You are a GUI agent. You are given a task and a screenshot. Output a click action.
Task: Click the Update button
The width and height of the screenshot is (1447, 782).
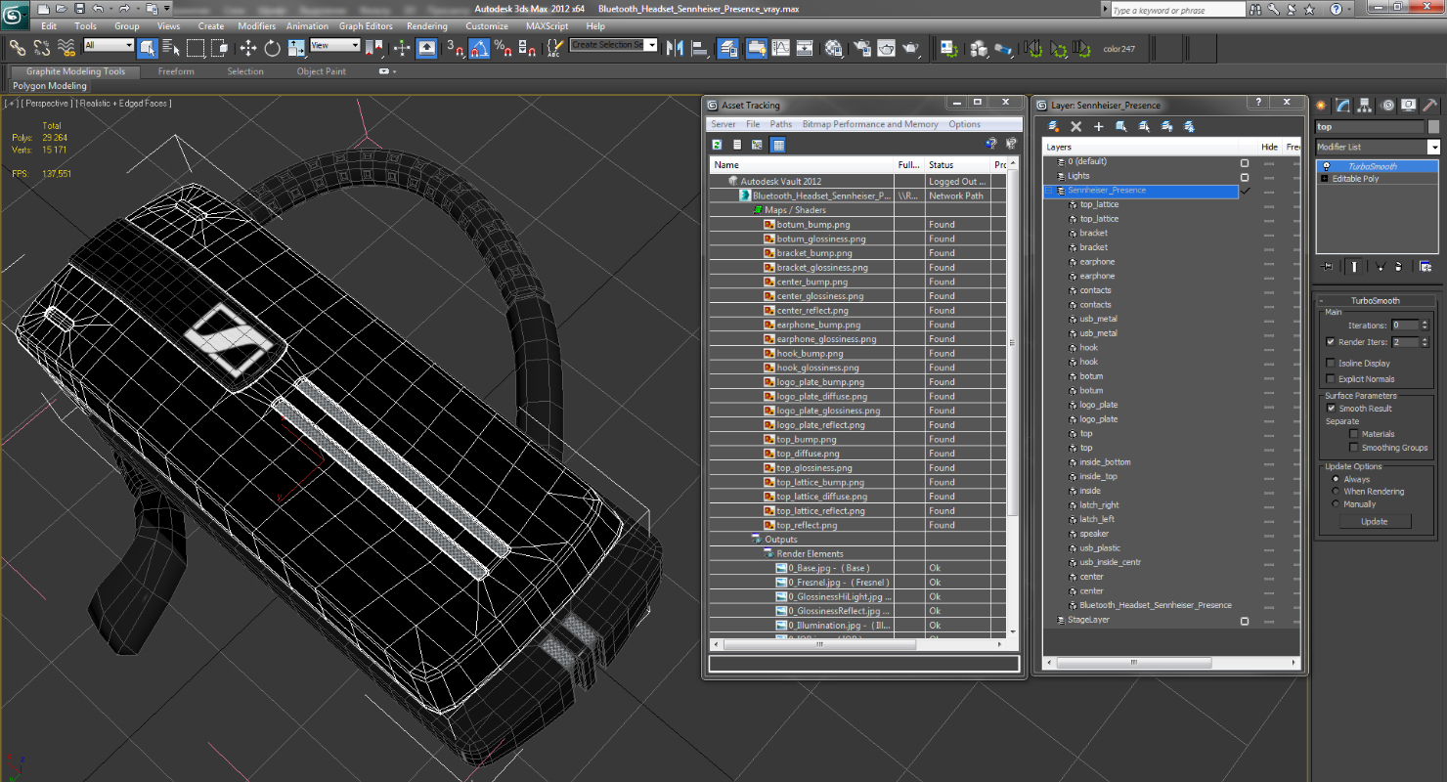tap(1374, 522)
